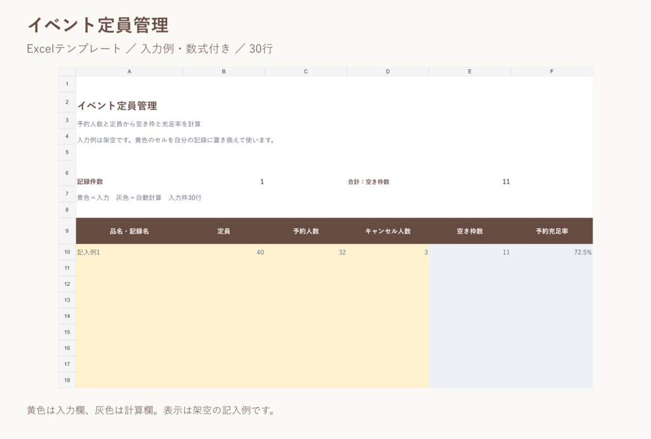
Task: Select column A header
Action: click(129, 71)
